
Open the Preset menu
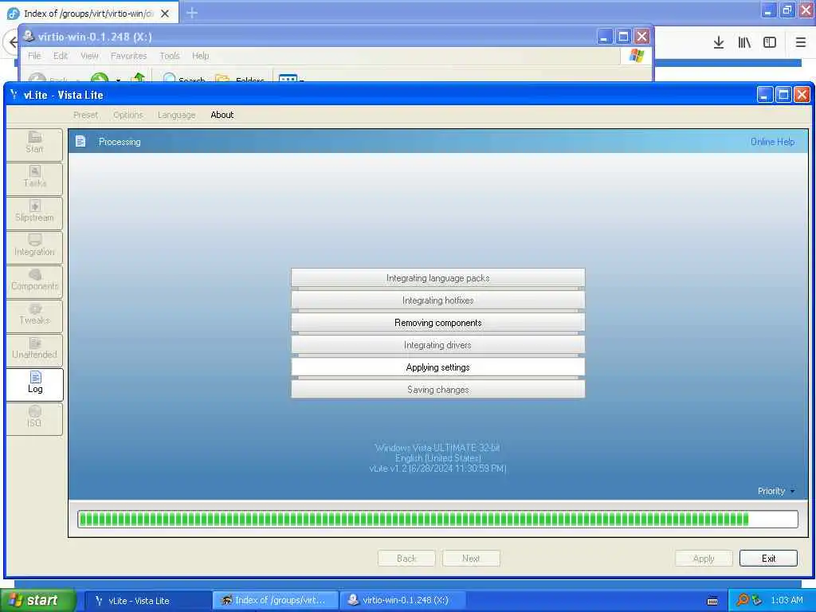[x=85, y=115]
